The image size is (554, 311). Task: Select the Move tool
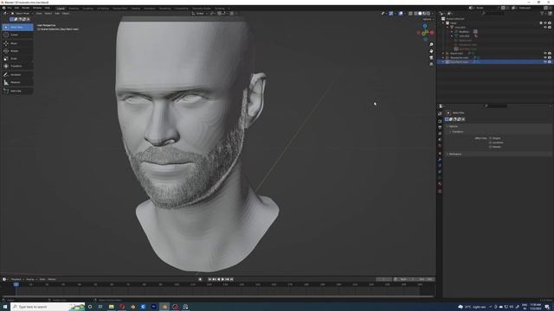(17, 43)
